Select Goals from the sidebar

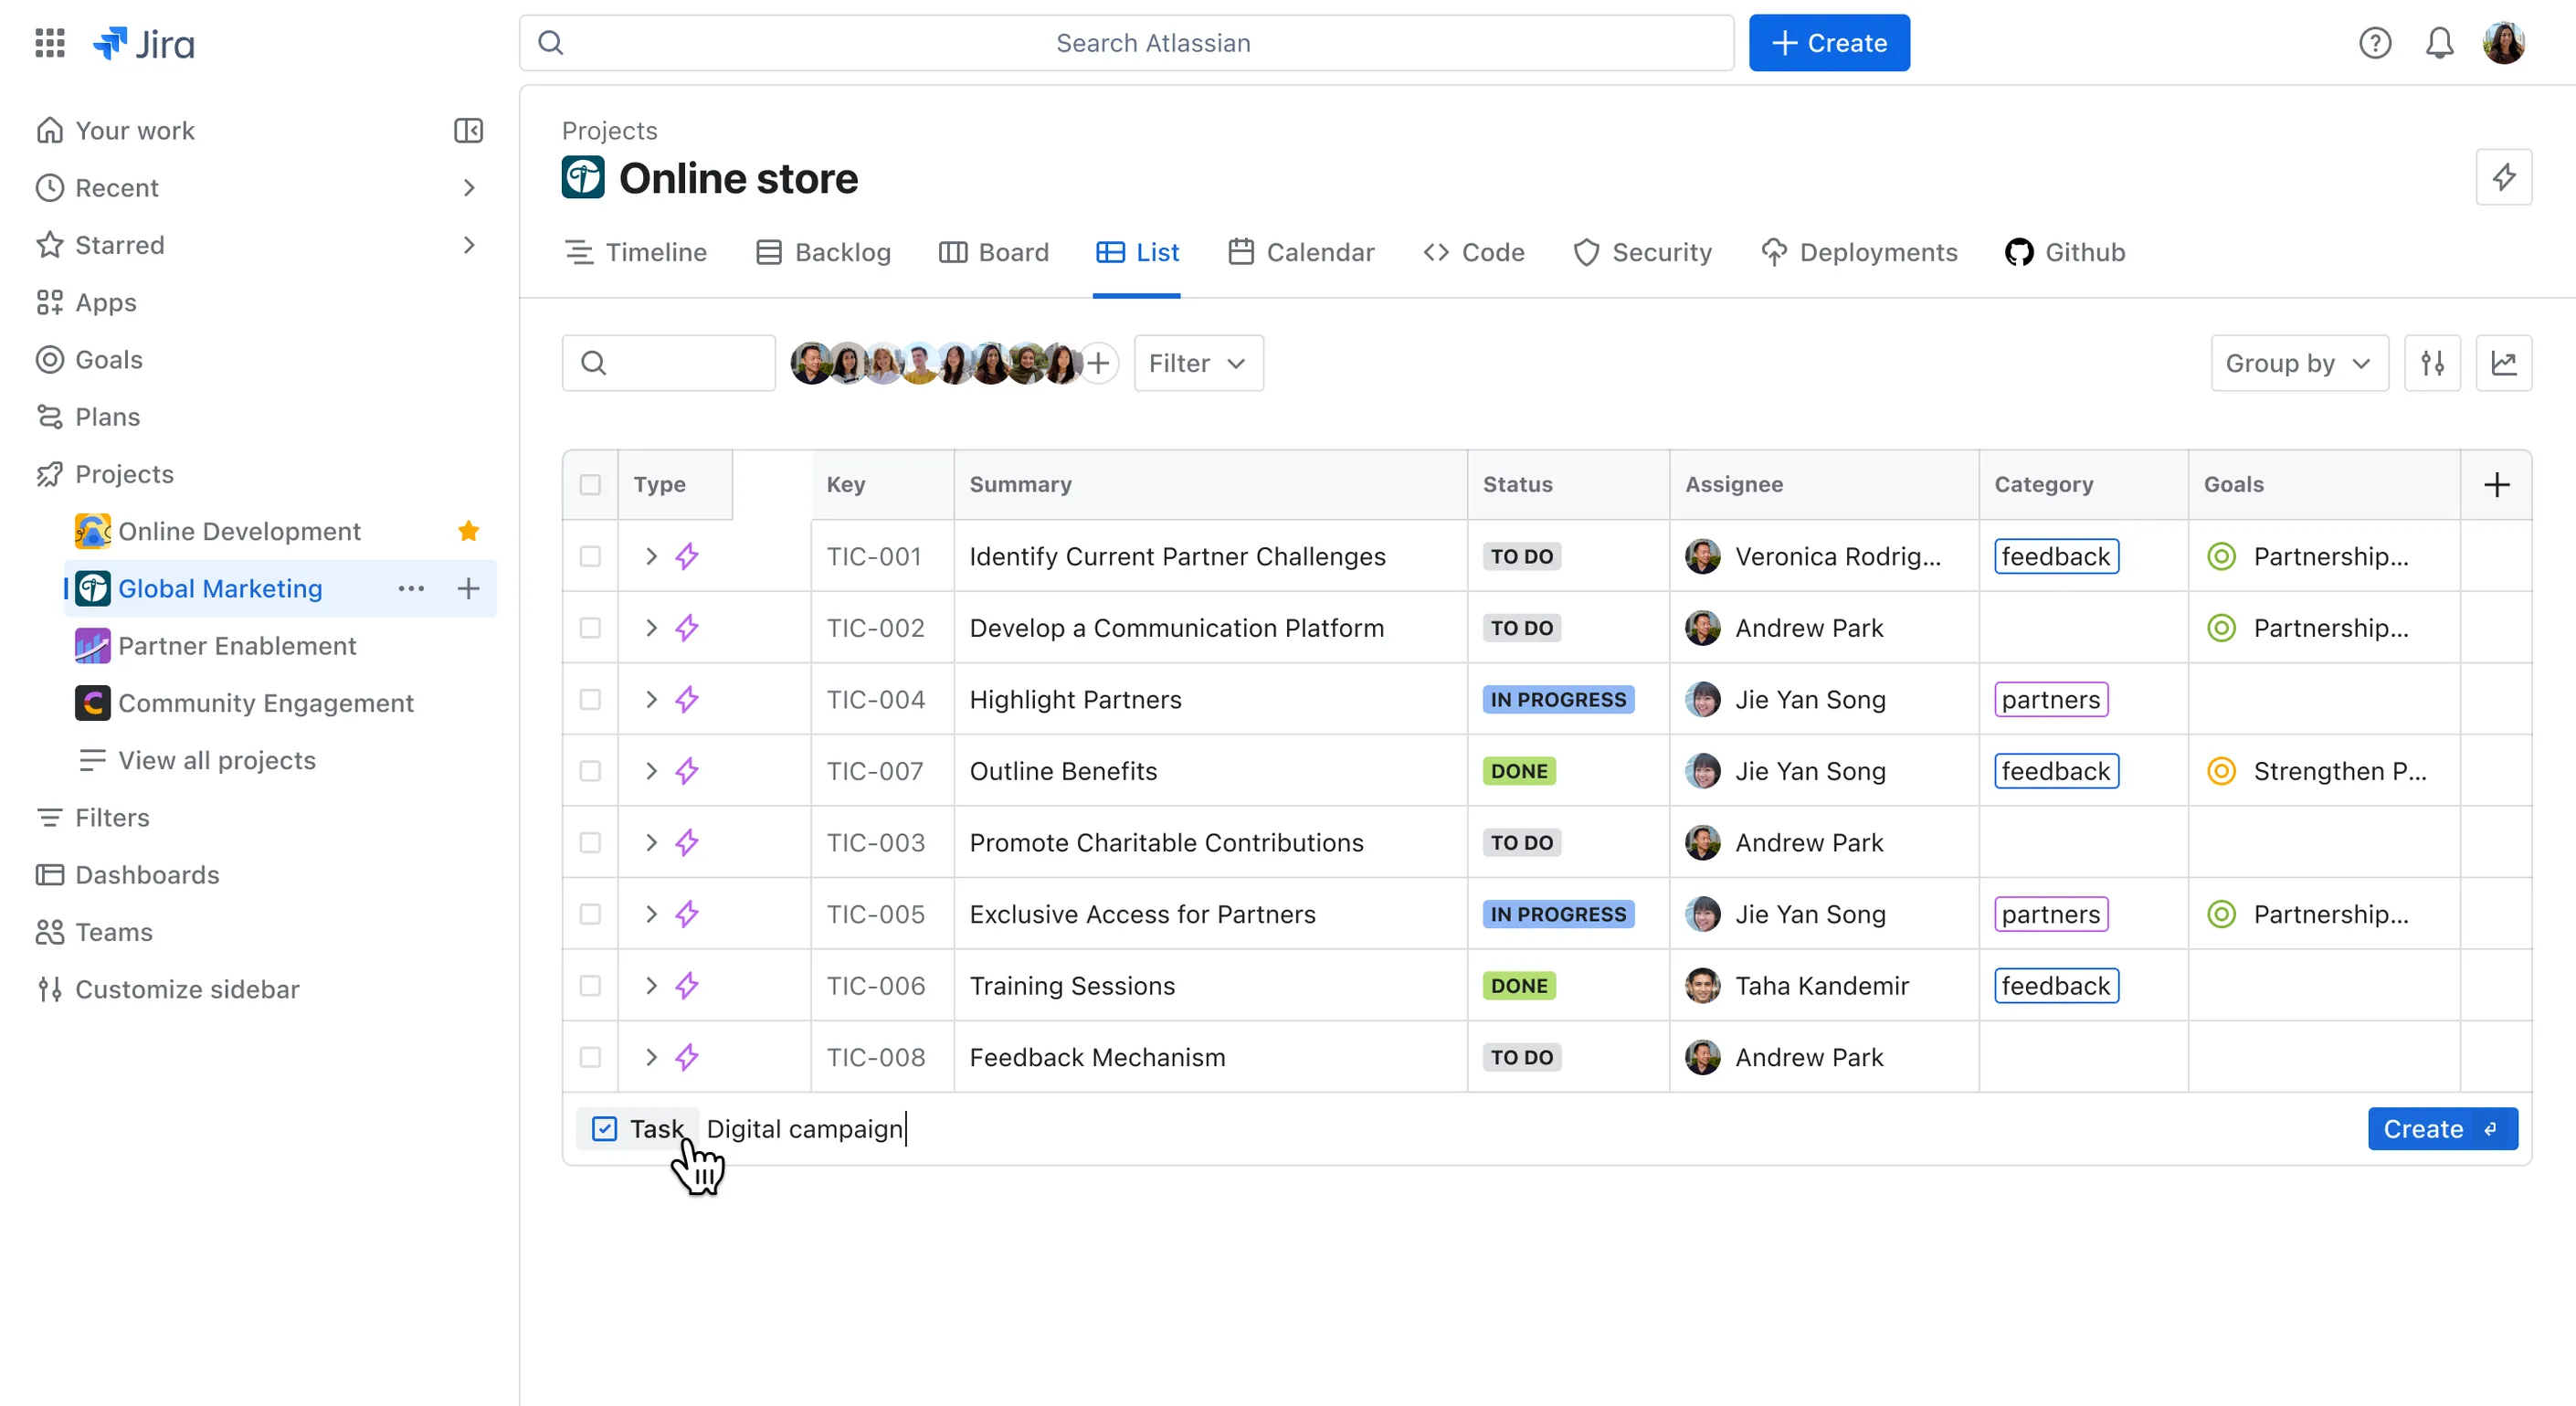(107, 359)
